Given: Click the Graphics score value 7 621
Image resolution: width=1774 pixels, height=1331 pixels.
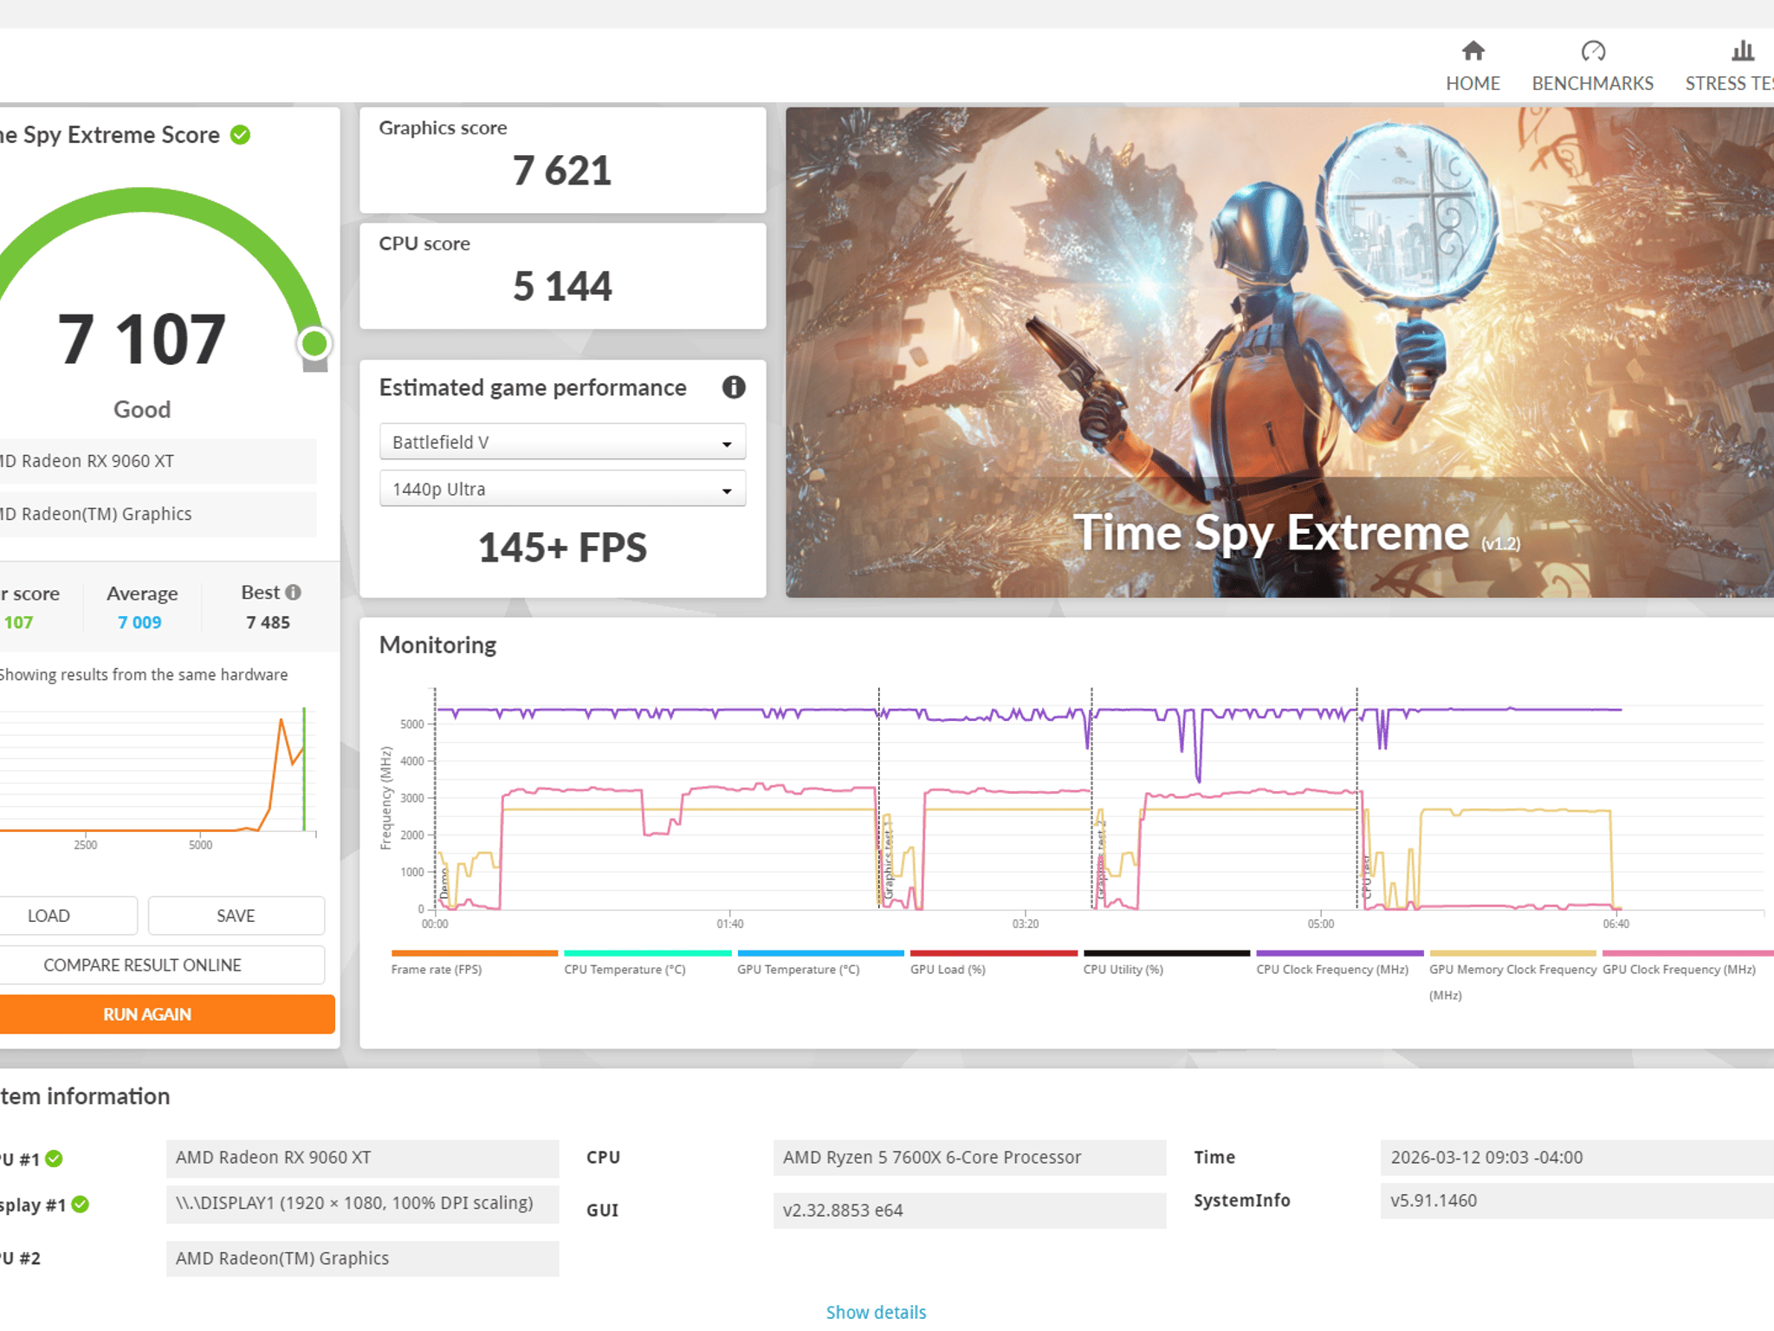Looking at the screenshot, I should point(562,171).
